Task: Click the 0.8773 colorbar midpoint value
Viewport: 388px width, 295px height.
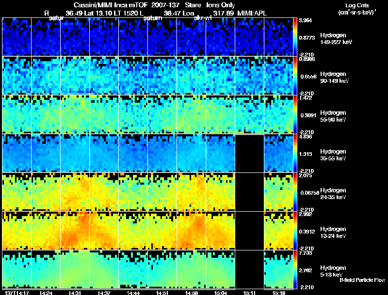Action: tap(307, 38)
